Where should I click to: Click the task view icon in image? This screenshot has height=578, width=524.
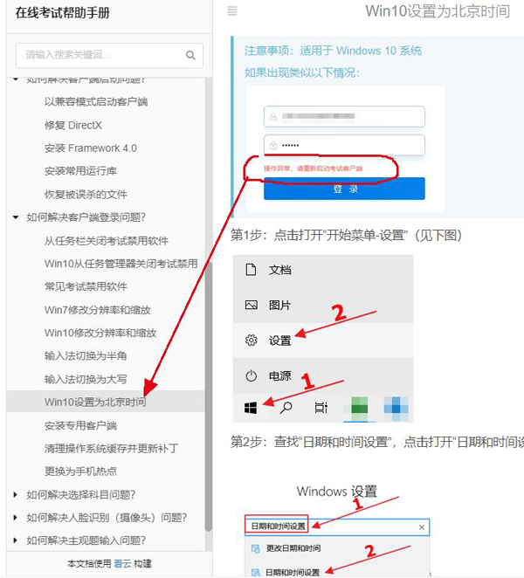[x=321, y=408]
